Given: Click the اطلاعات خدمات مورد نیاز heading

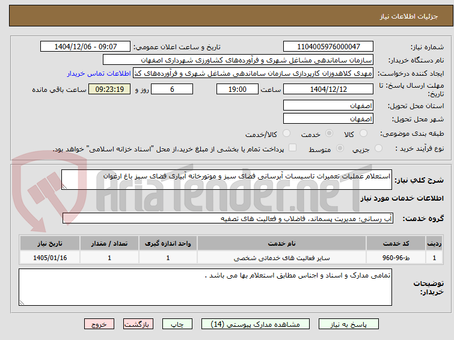Looking at the screenshot, I should coord(402,198).
